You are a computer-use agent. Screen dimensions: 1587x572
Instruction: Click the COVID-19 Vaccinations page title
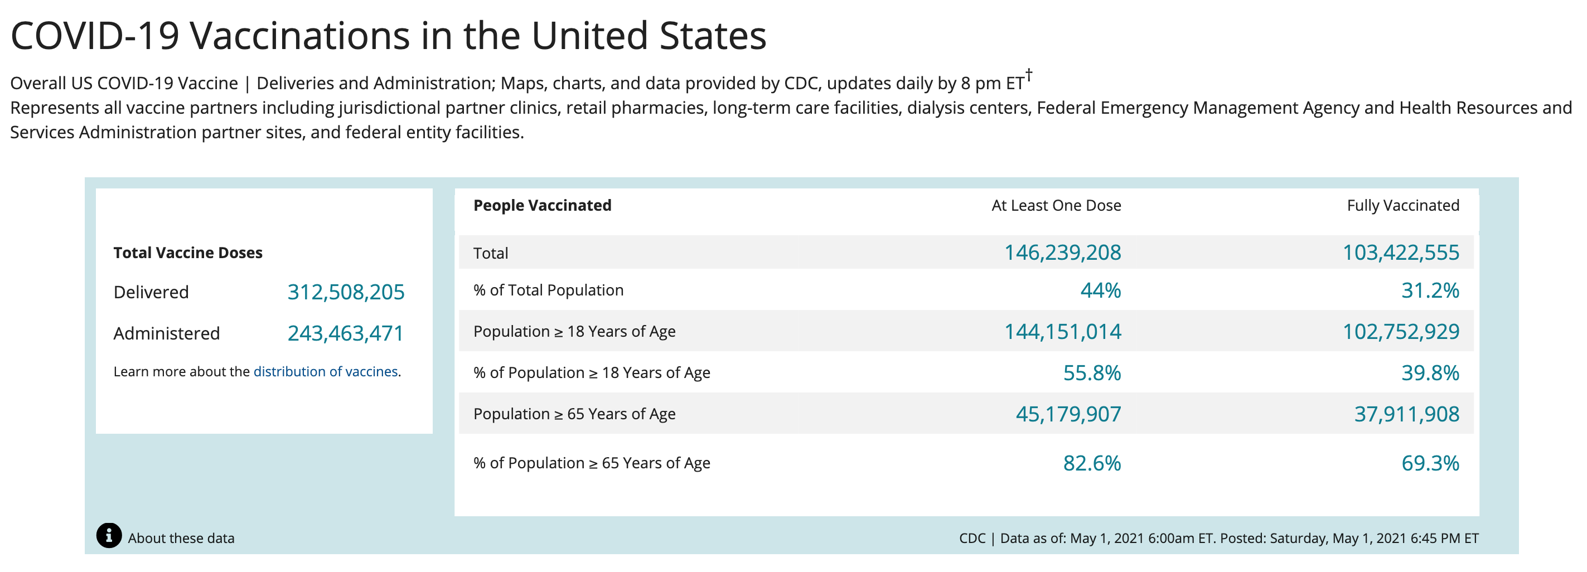coord(388,35)
